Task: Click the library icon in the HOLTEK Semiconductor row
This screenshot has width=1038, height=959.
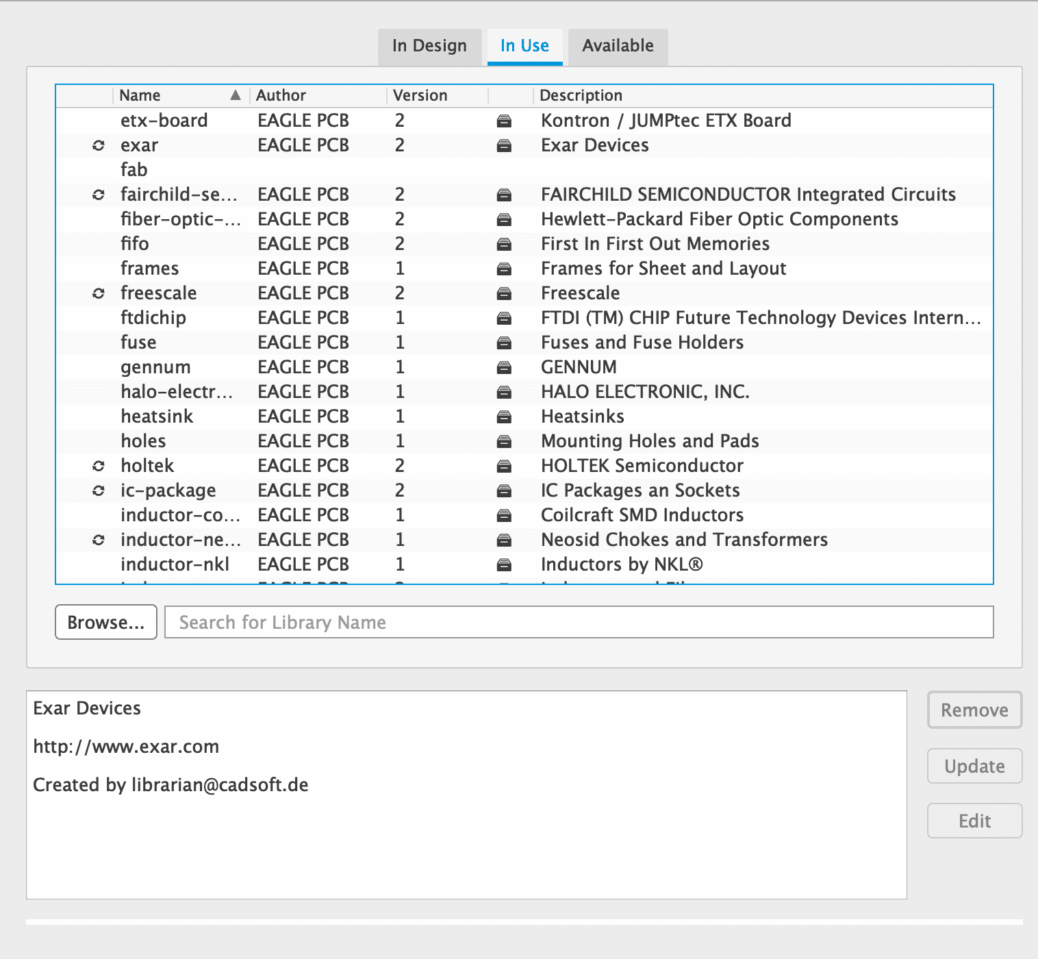Action: click(x=504, y=466)
